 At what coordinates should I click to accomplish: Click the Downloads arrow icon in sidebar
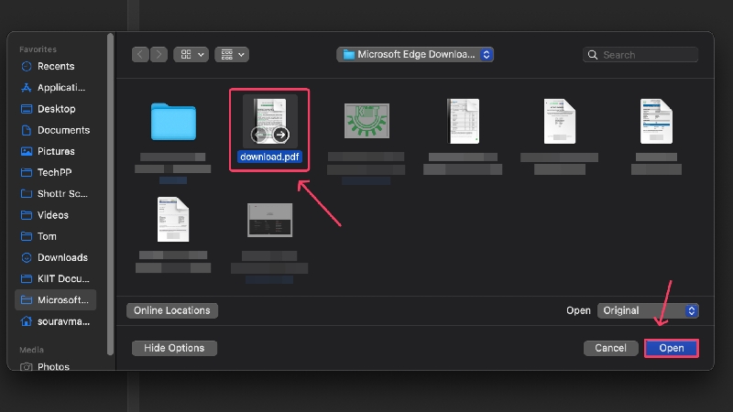click(27, 257)
